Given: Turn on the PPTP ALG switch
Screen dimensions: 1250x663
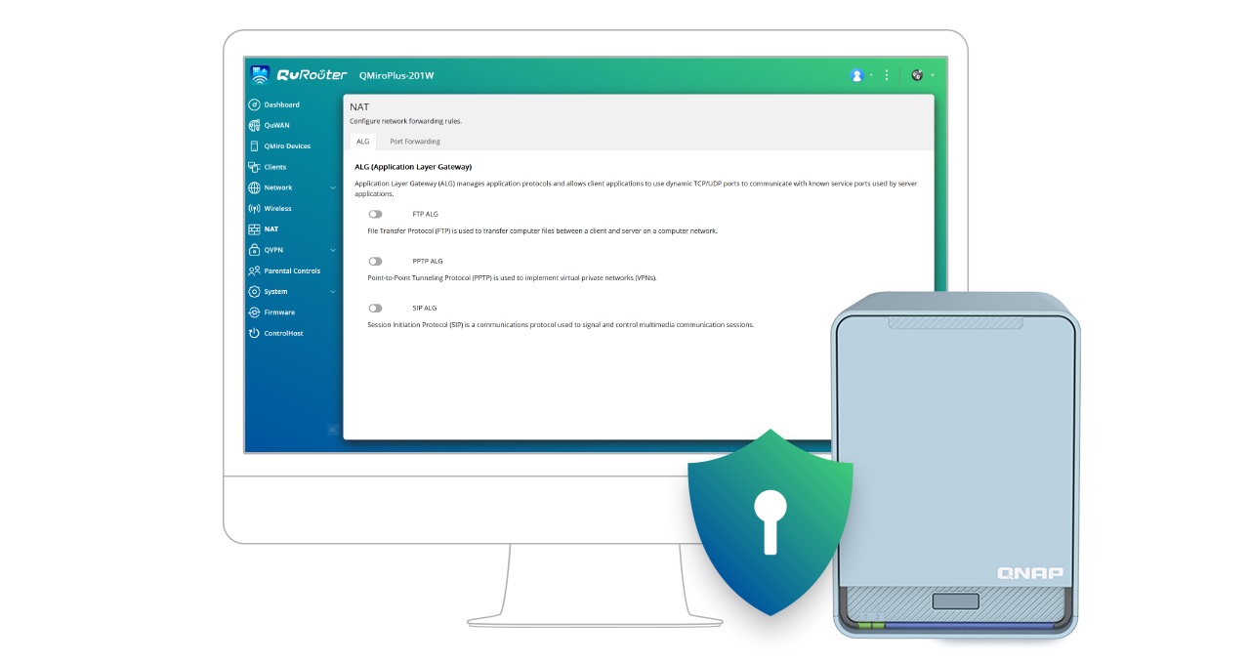Looking at the screenshot, I should 375,262.
